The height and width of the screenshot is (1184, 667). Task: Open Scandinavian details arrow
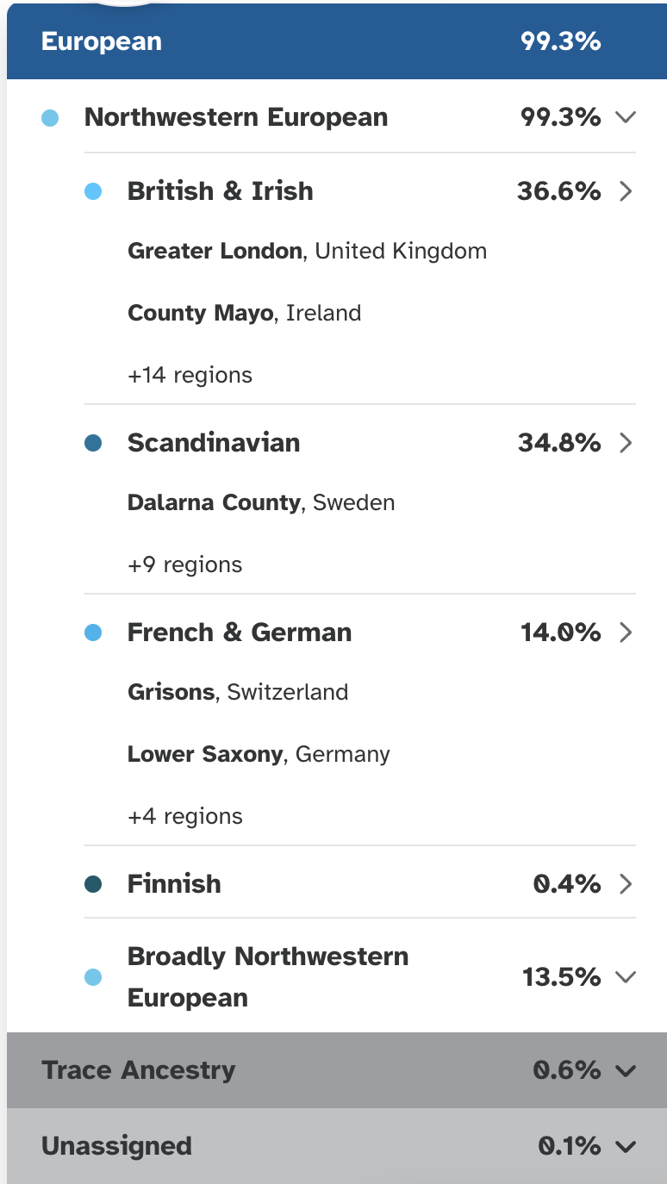click(626, 443)
